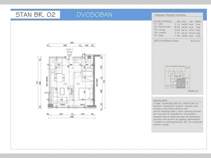Click the building key plan thumbnail
211x158 pixels.
point(177,77)
